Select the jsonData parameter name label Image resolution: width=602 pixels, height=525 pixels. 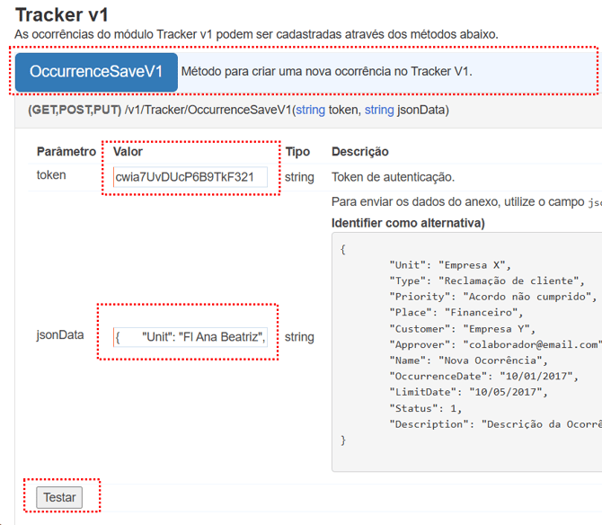[x=60, y=335]
